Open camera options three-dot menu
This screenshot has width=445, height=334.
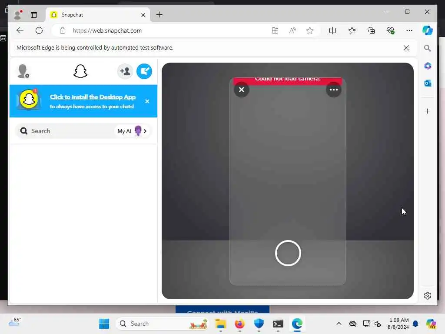(x=333, y=90)
